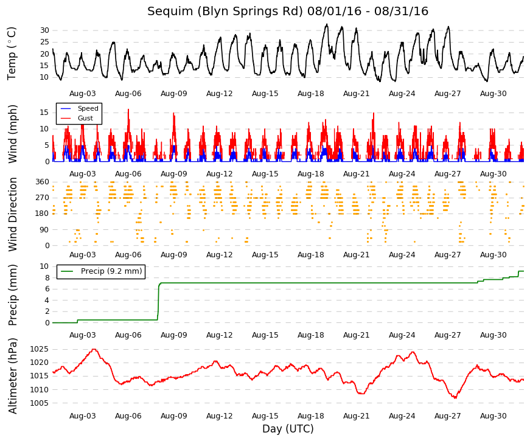Click the 1025 tick on altimeter axis
This screenshot has height=441, width=530.
[39, 349]
